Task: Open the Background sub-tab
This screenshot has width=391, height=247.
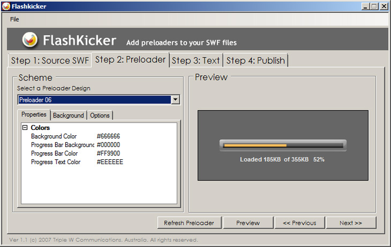Action: (68, 115)
